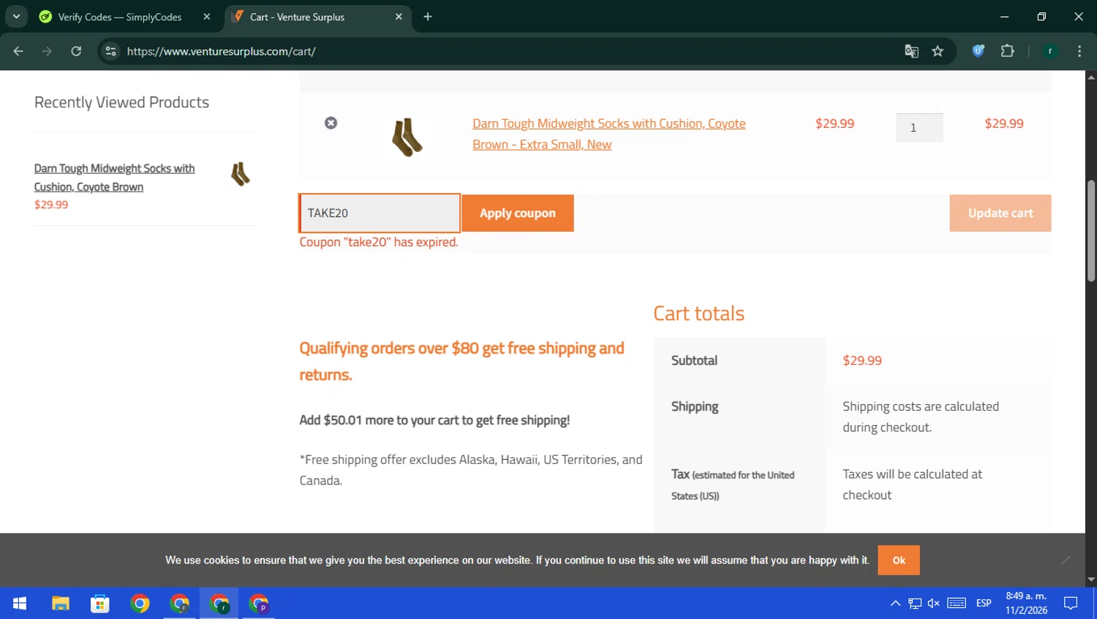Screen dimensions: 1097x619
Task: Open the socks product thumbnail in cart
Action: [x=407, y=137]
